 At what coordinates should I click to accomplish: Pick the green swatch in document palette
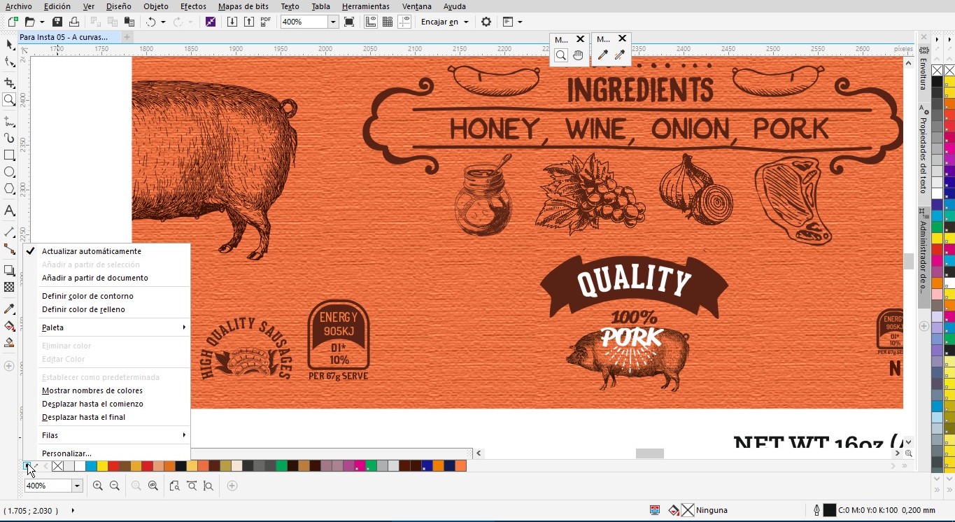pyautogui.click(x=281, y=466)
